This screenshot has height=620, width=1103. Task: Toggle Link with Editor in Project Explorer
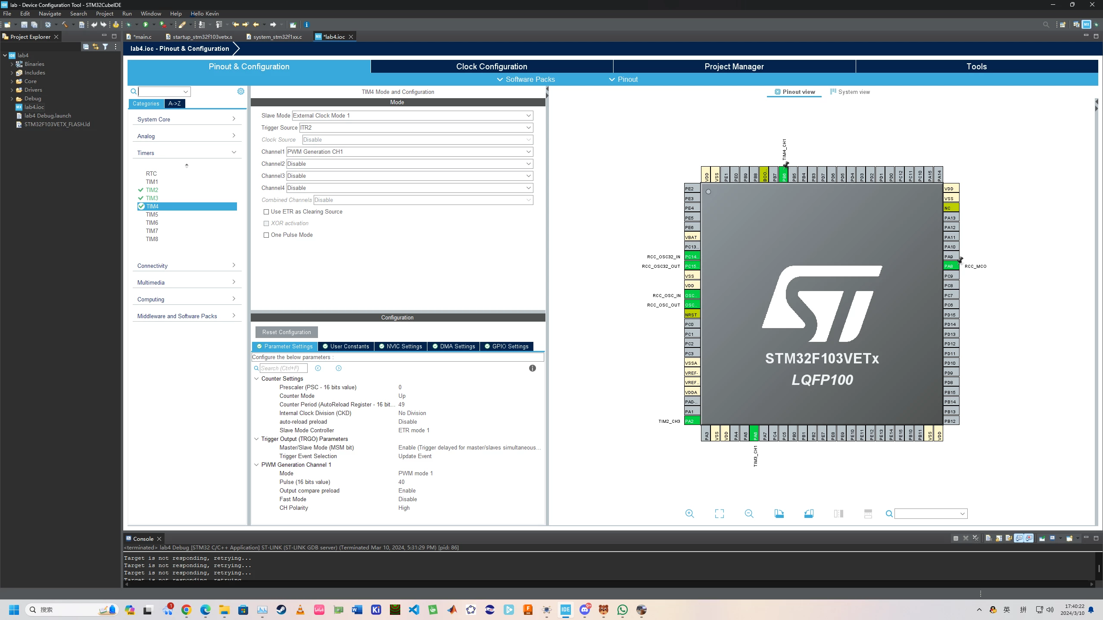(x=95, y=46)
